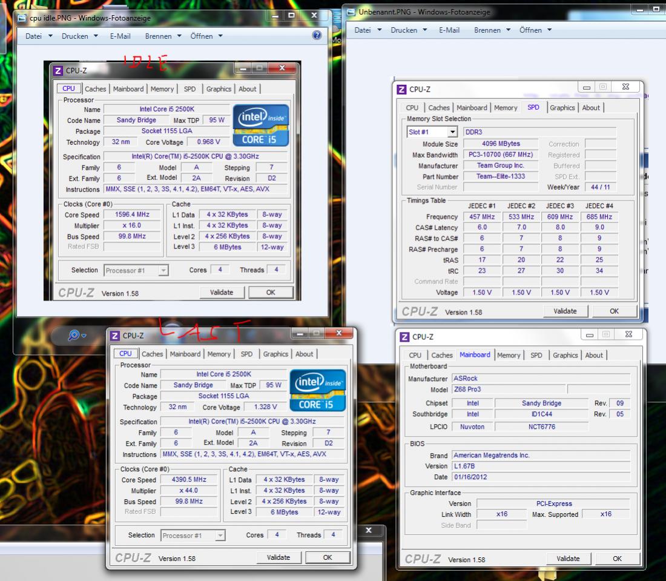Switch to Caches tab in the 1596.4 MHz CPU-Z window
Viewport: 666px width, 581px height.
96,89
